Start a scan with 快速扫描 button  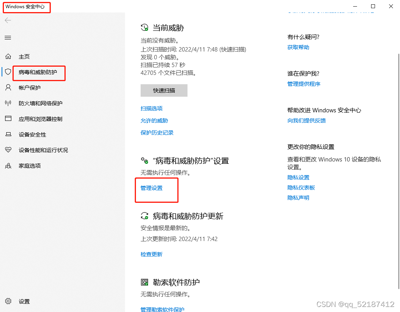pos(164,90)
